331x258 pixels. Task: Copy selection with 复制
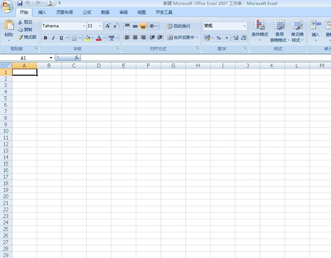click(x=25, y=29)
